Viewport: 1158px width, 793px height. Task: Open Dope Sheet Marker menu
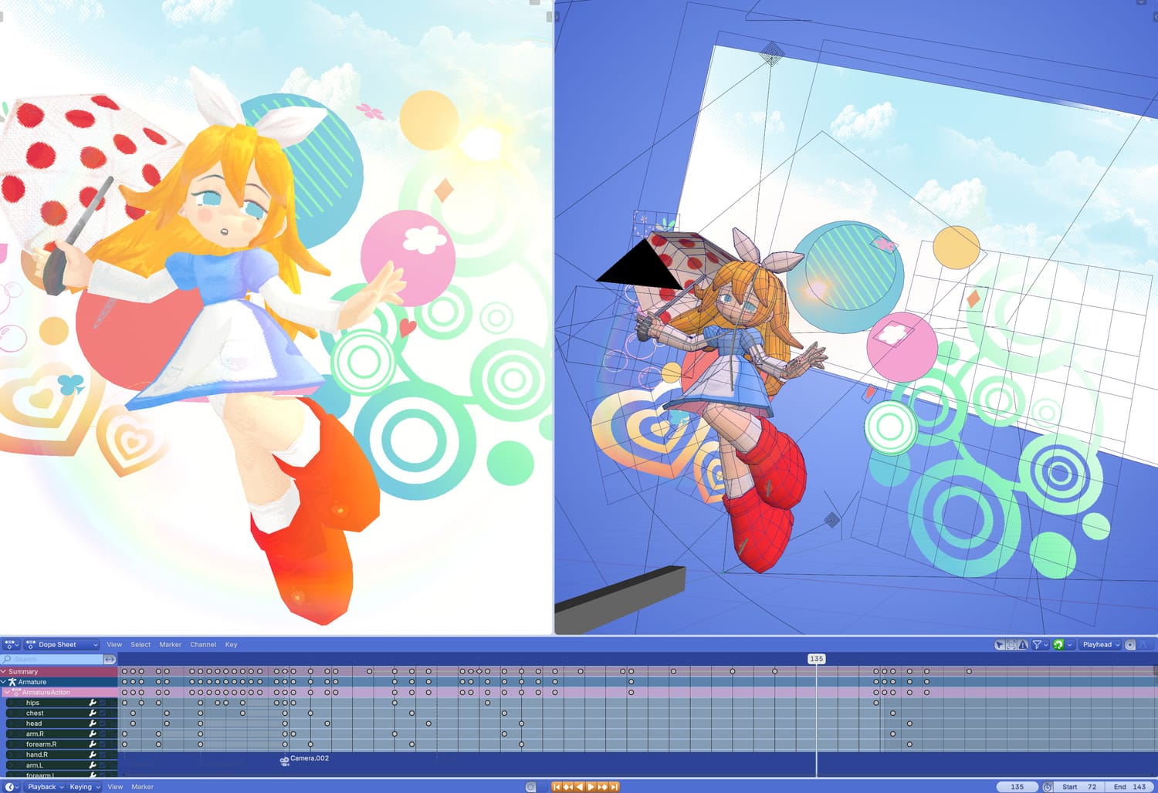point(171,644)
